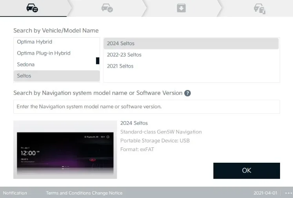Pick the 2024 Seltos model year
293x198 pixels.
click(191, 44)
